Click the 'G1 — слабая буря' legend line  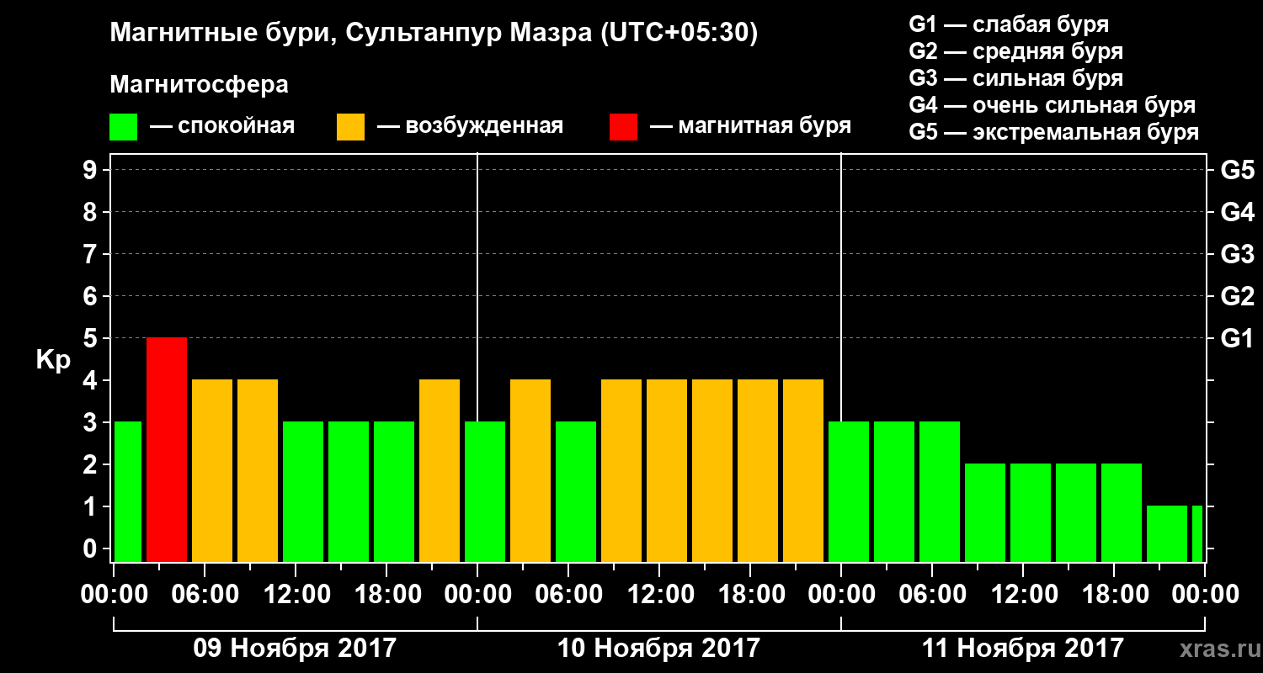coord(1009,24)
